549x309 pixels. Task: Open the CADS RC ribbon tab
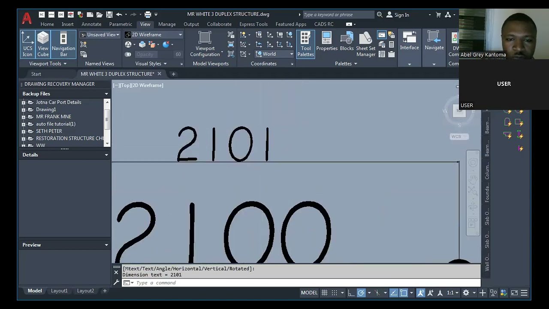[324, 24]
